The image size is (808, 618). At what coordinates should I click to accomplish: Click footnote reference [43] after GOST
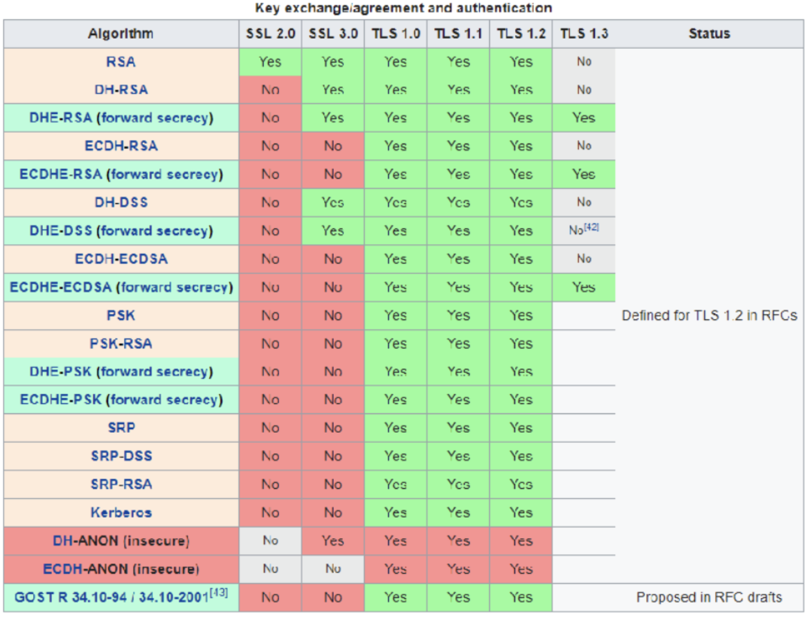pos(219,593)
